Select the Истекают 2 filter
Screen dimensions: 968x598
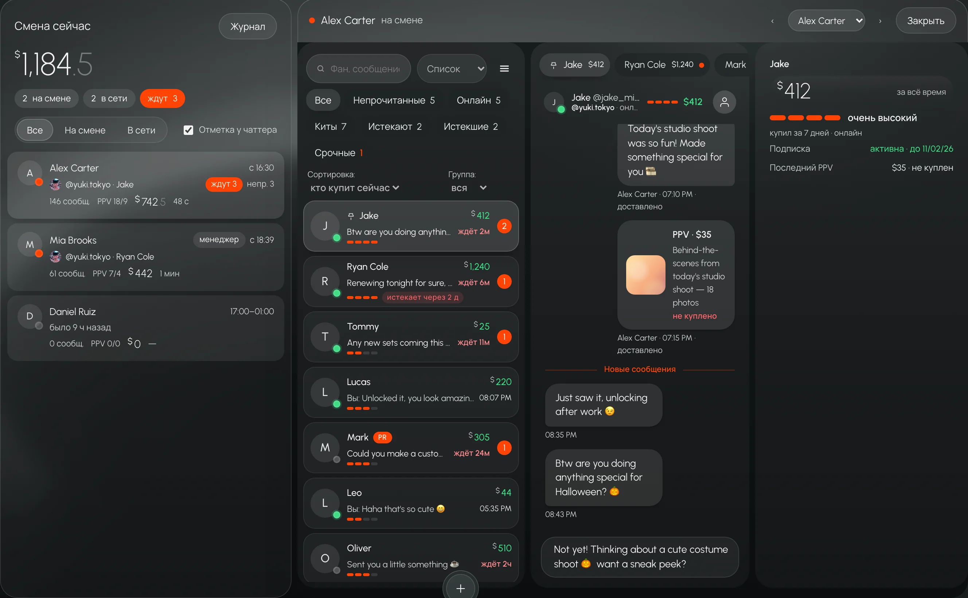[x=395, y=127]
